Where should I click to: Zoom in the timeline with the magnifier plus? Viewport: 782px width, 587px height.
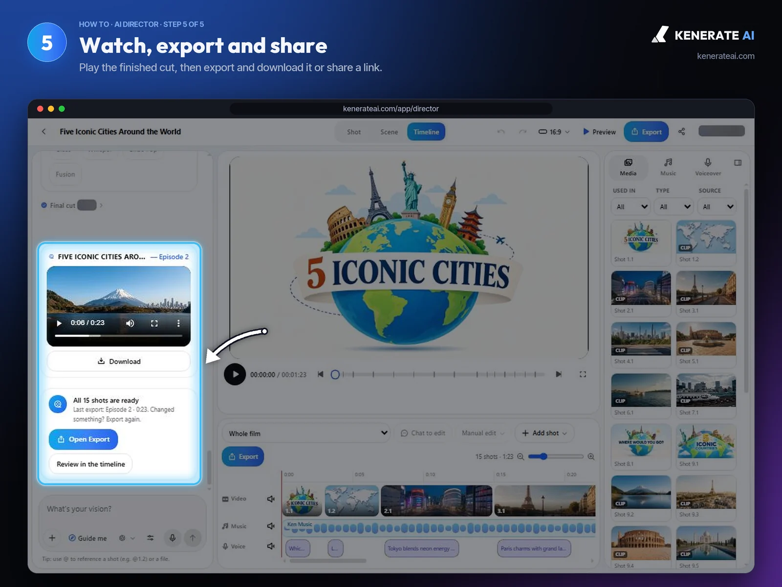tap(591, 456)
